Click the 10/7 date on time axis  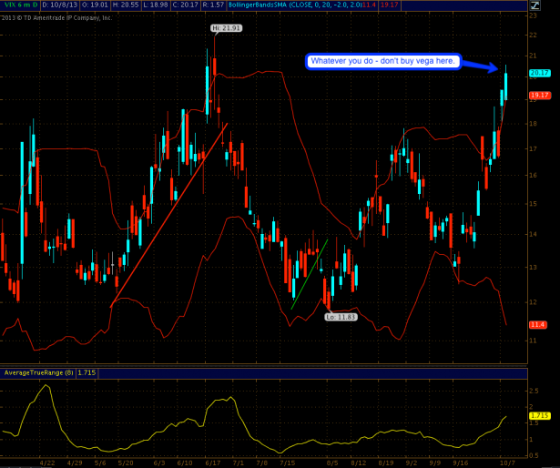pyautogui.click(x=507, y=462)
